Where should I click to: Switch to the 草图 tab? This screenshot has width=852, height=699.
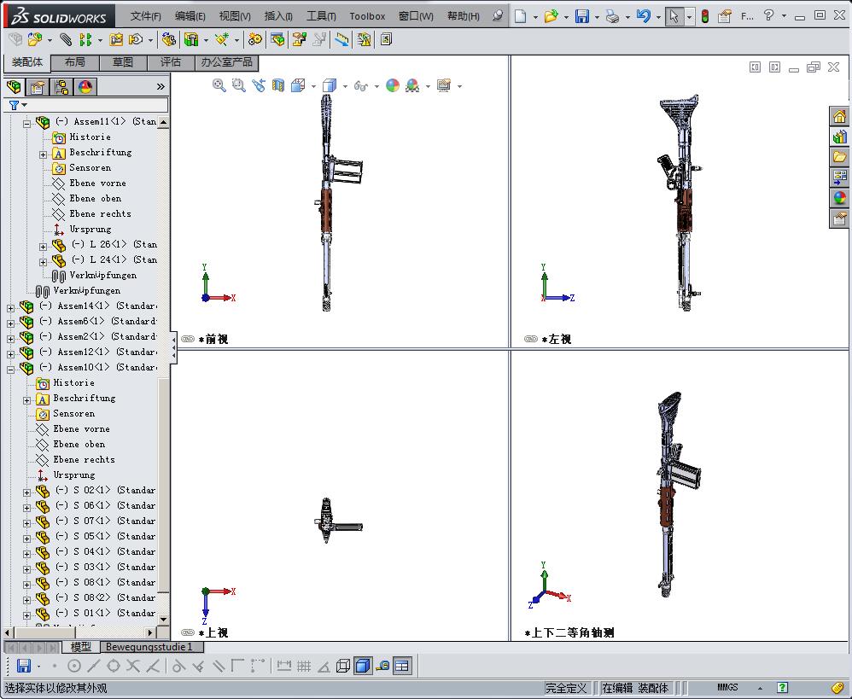[x=123, y=62]
